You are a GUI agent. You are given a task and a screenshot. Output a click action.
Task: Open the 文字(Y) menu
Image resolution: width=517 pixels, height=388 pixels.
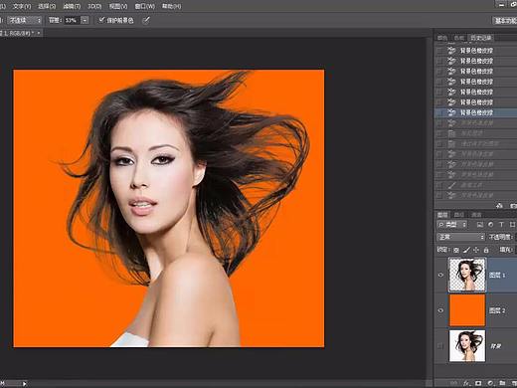pos(22,6)
